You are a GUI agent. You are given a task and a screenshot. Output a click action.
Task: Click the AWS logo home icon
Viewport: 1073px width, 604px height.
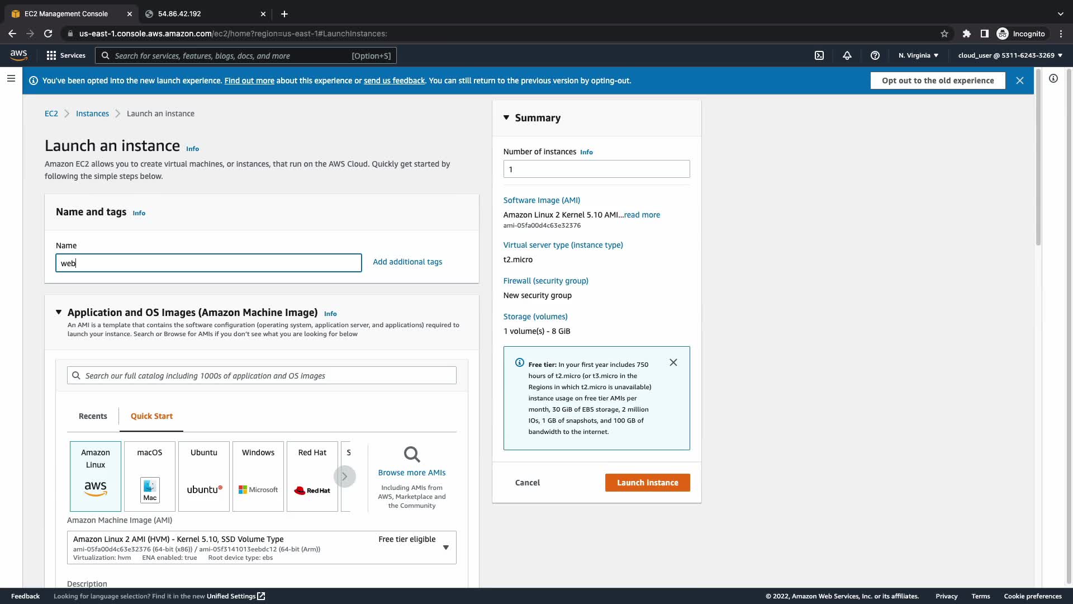(x=18, y=55)
